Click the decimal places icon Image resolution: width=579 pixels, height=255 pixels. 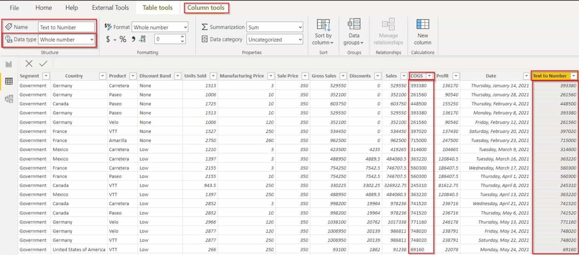pos(142,39)
